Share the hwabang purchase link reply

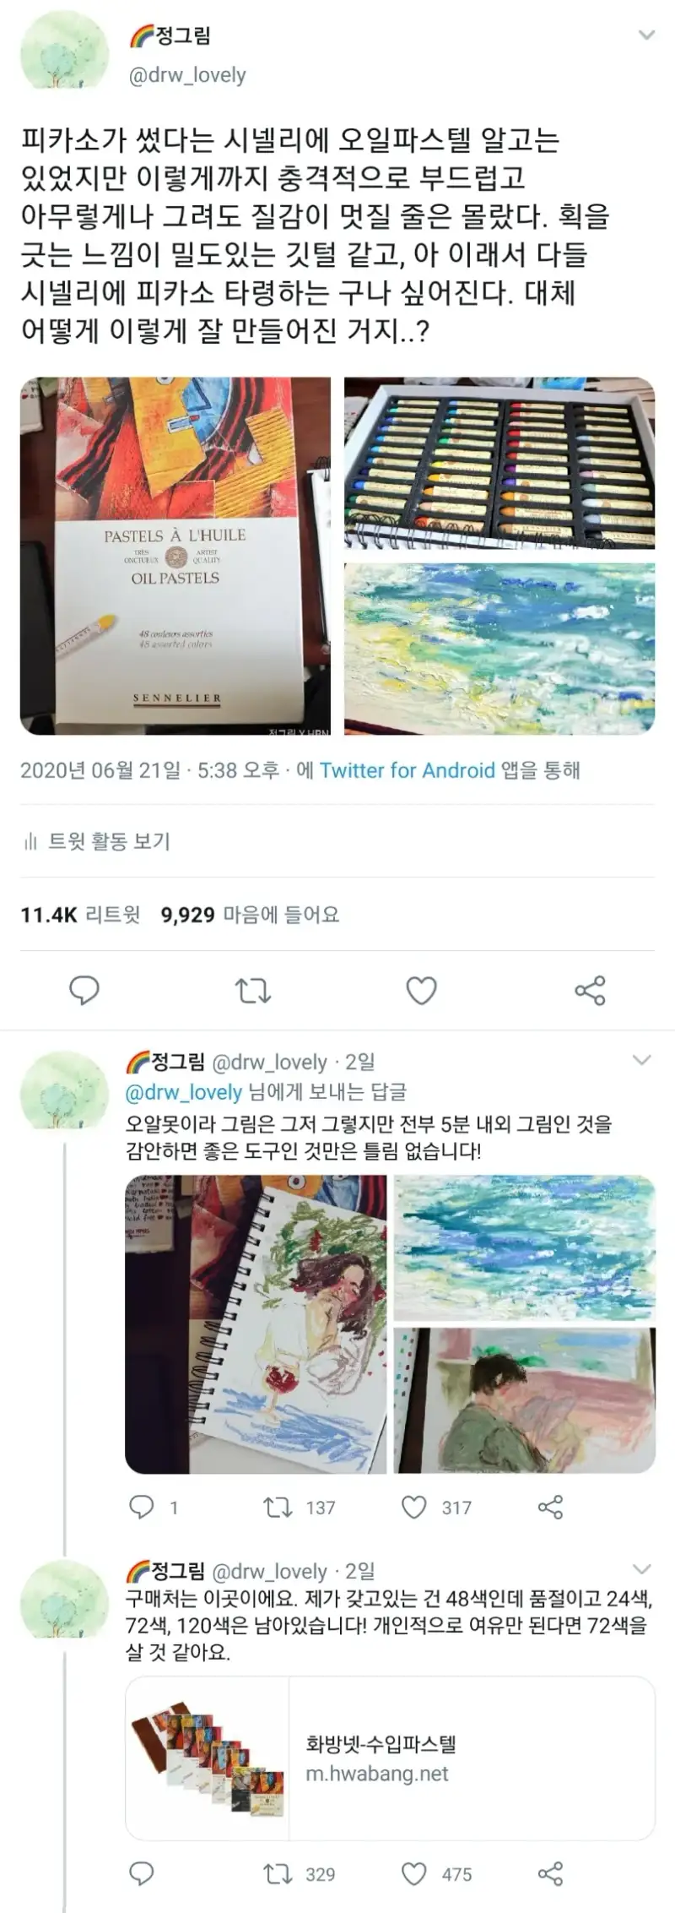coord(550,1874)
